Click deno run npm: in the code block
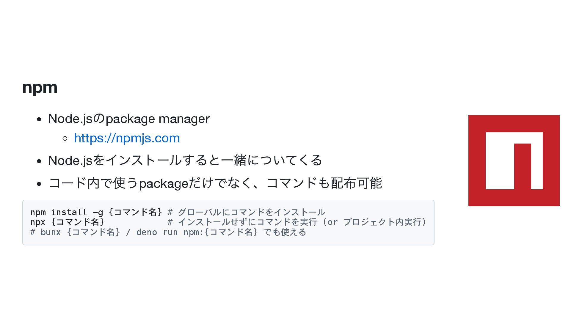Screen dimensions: 571x321 pyautogui.click(x=170, y=232)
